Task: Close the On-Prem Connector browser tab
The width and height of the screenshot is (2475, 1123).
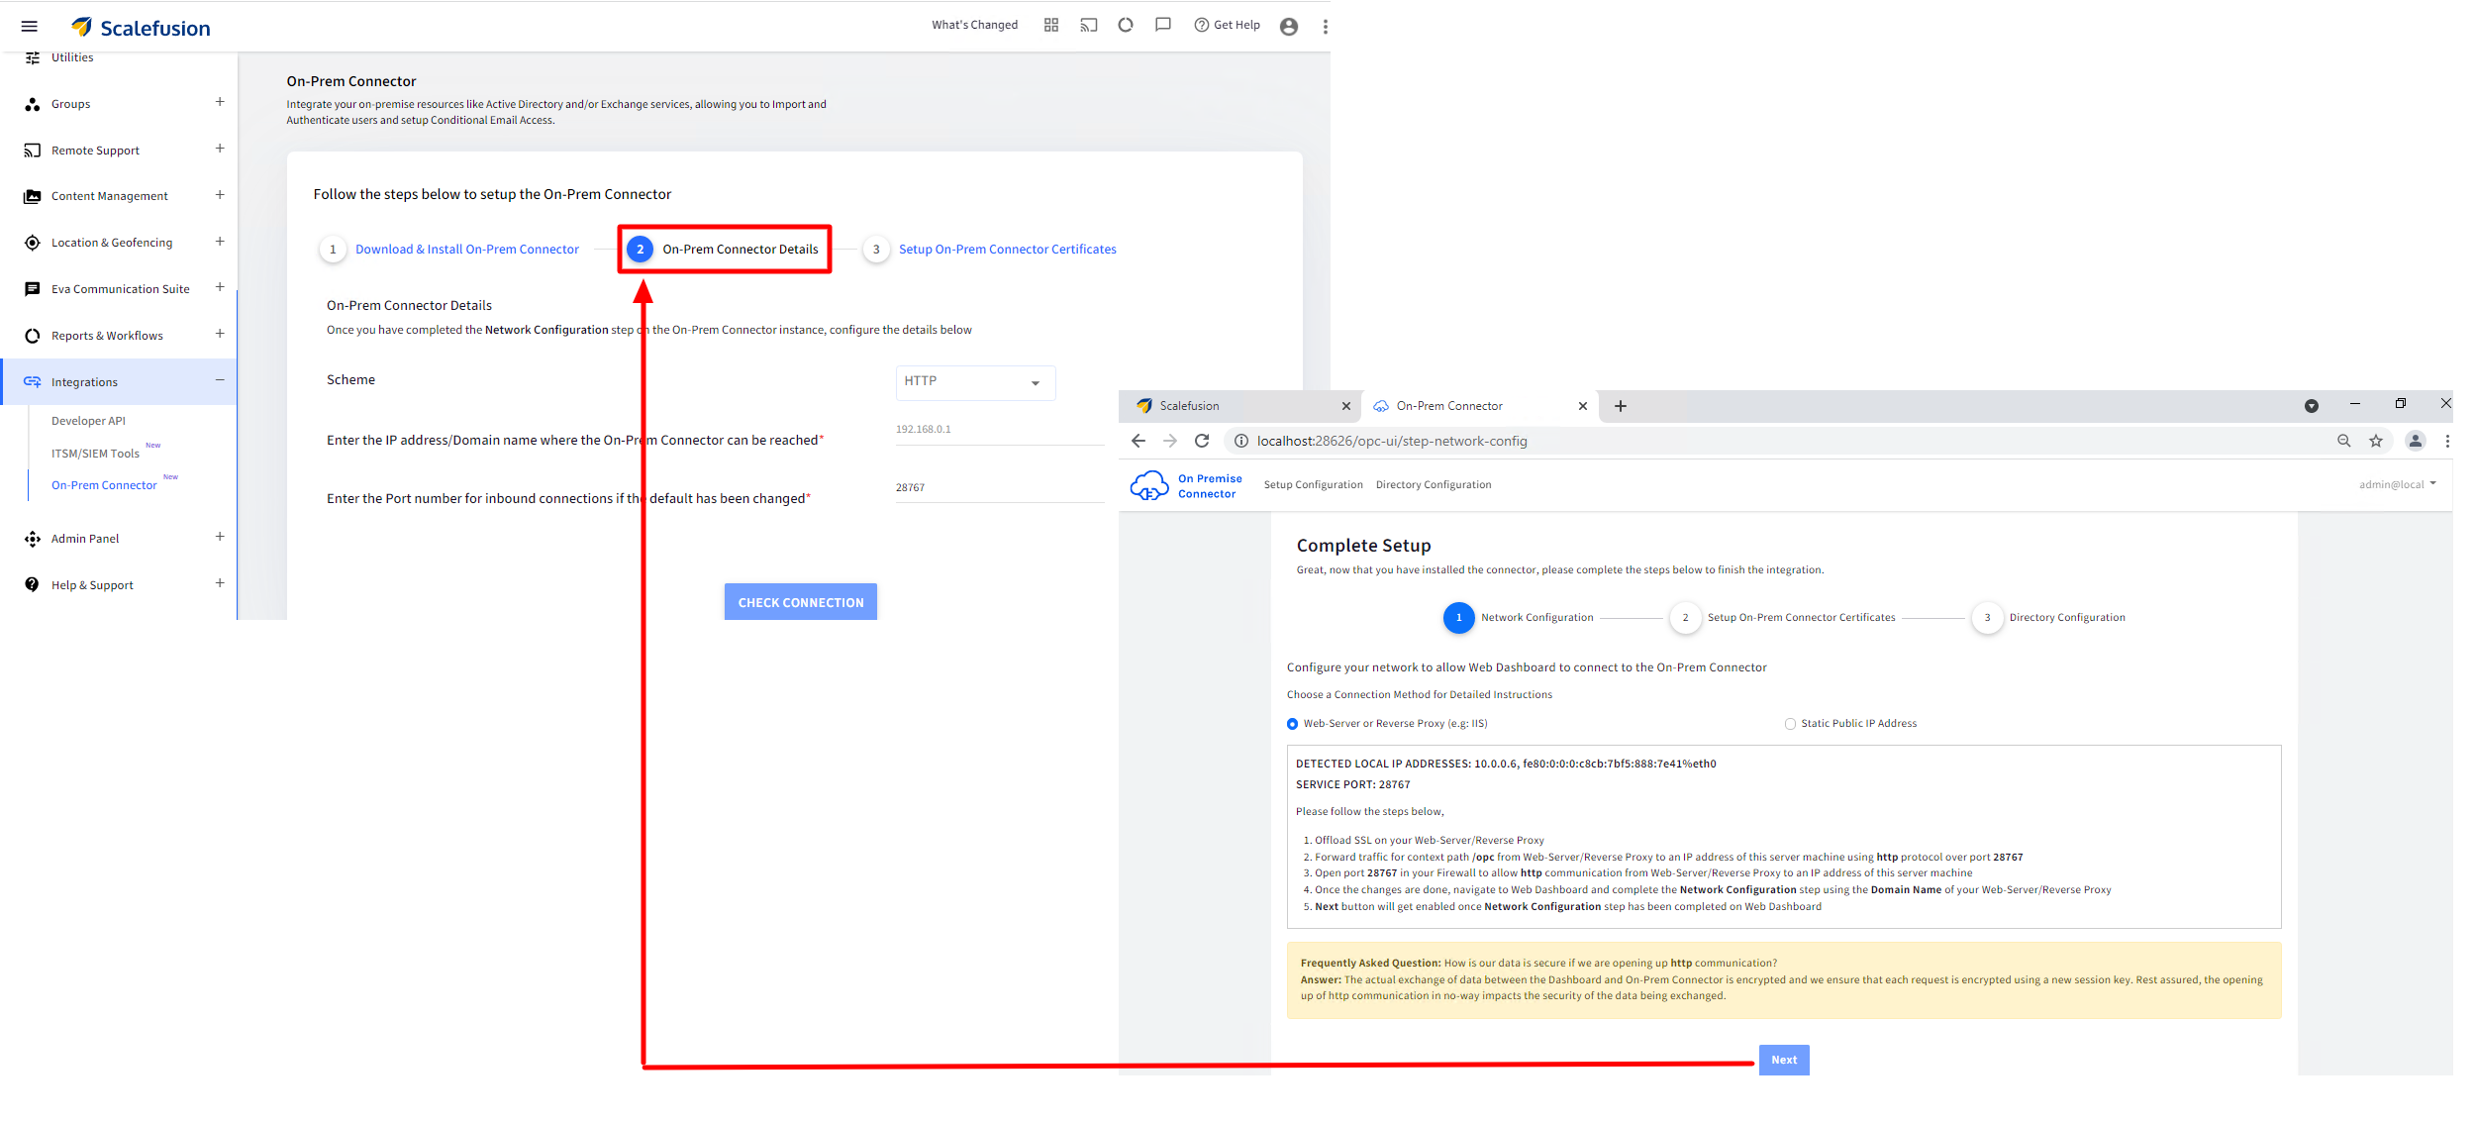Action: (1583, 406)
